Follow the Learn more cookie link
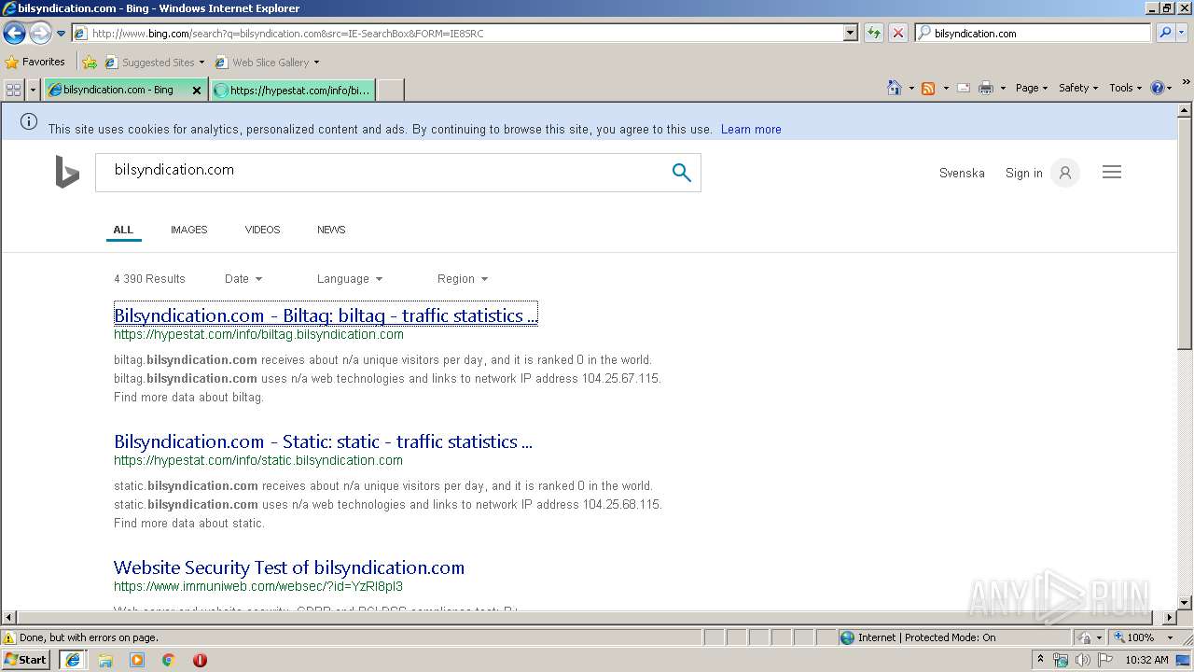The width and height of the screenshot is (1194, 672). (751, 130)
